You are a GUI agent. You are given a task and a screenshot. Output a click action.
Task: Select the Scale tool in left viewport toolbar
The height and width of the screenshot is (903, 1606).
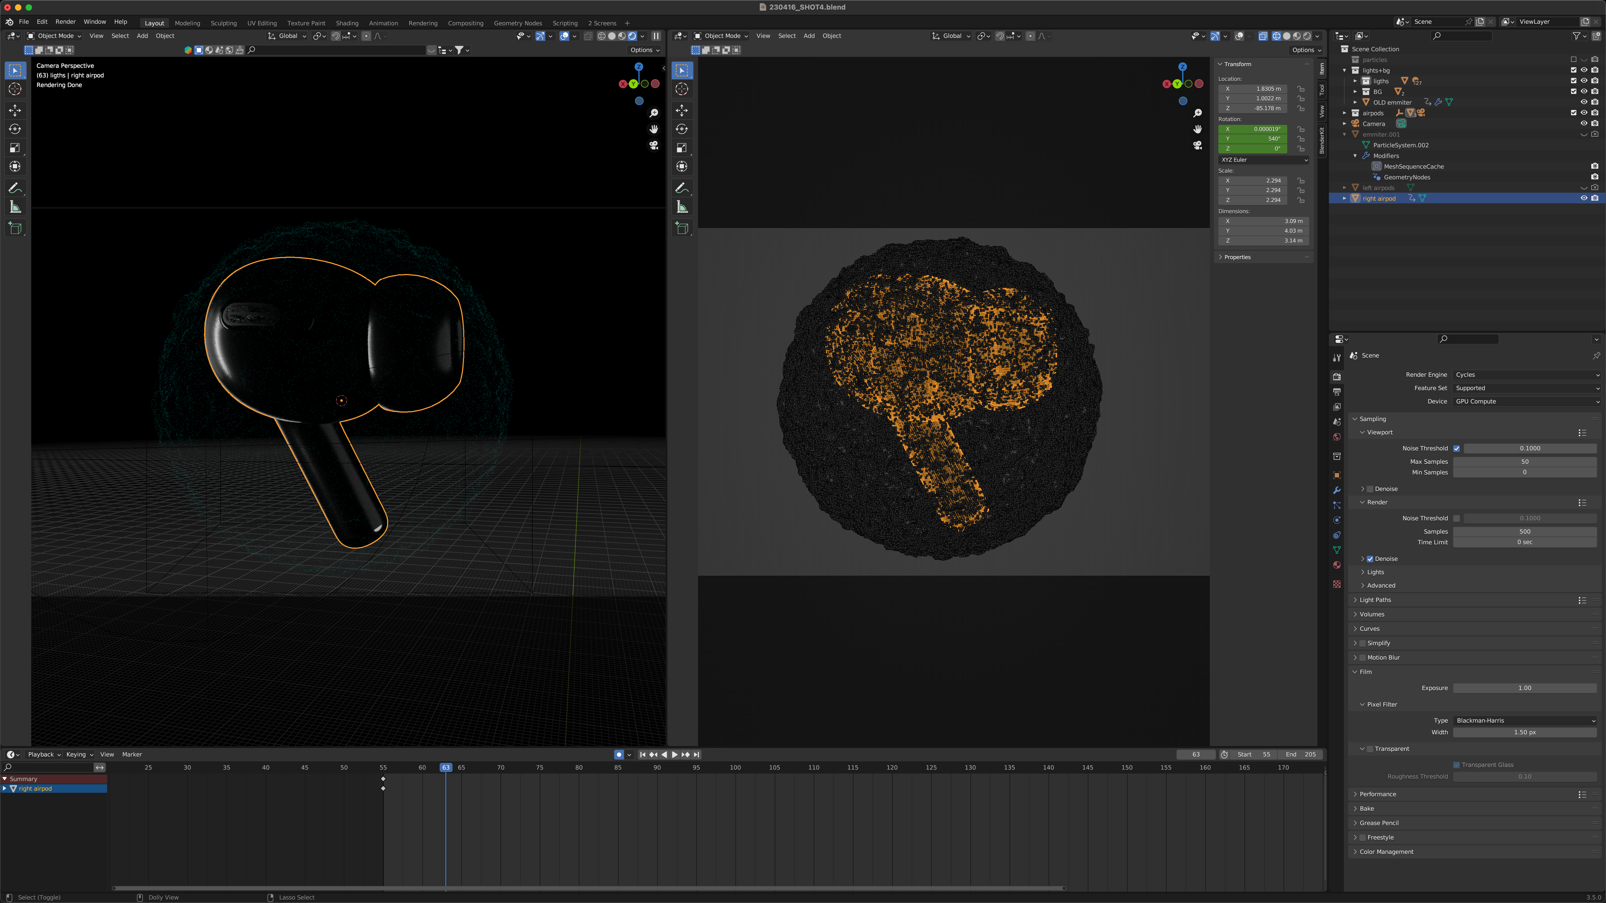point(15,148)
